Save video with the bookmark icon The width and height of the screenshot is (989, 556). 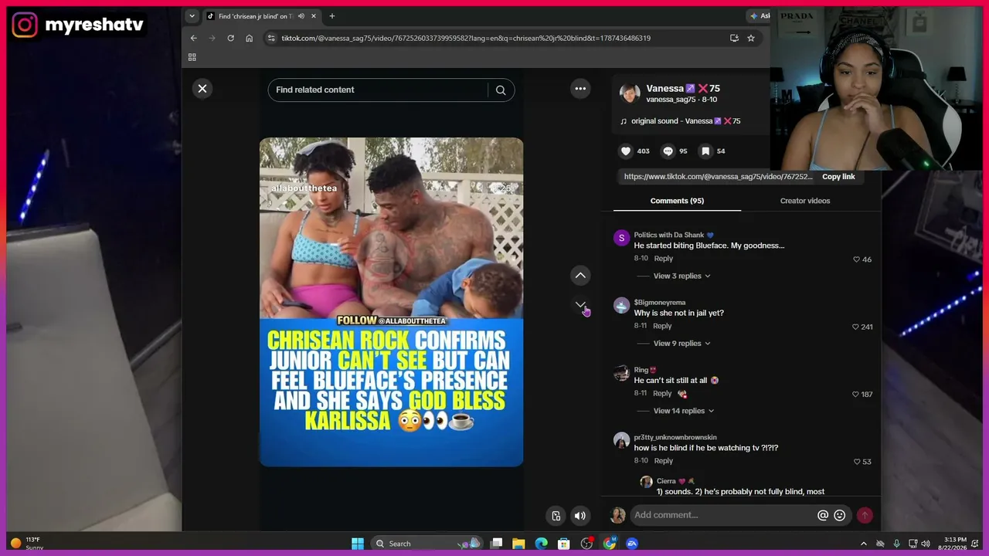click(705, 151)
